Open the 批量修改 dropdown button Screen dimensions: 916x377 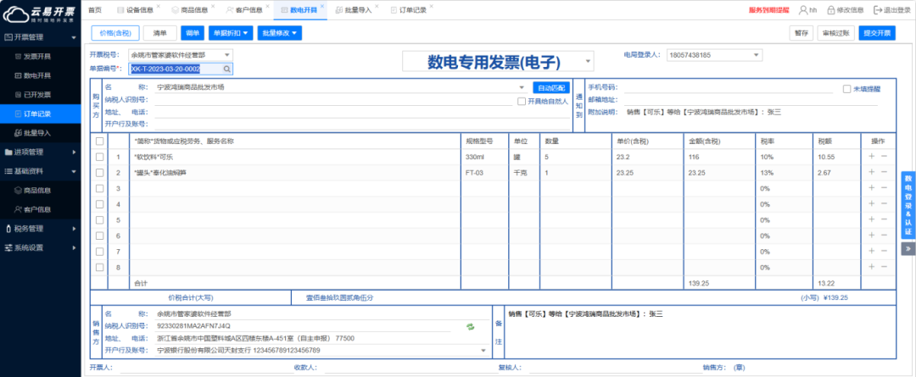tap(279, 33)
